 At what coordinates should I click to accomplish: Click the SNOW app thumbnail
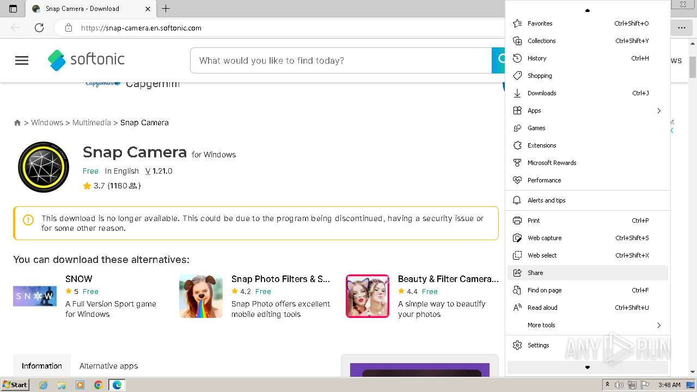click(35, 296)
